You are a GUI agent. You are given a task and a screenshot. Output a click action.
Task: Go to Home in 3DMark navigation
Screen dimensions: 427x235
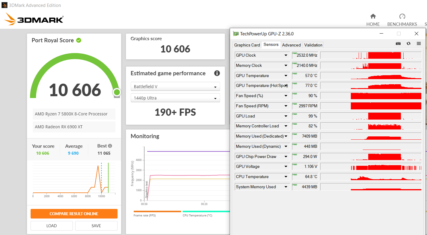[x=373, y=20]
